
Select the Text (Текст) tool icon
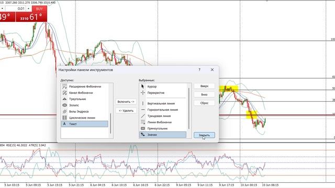click(x=64, y=124)
